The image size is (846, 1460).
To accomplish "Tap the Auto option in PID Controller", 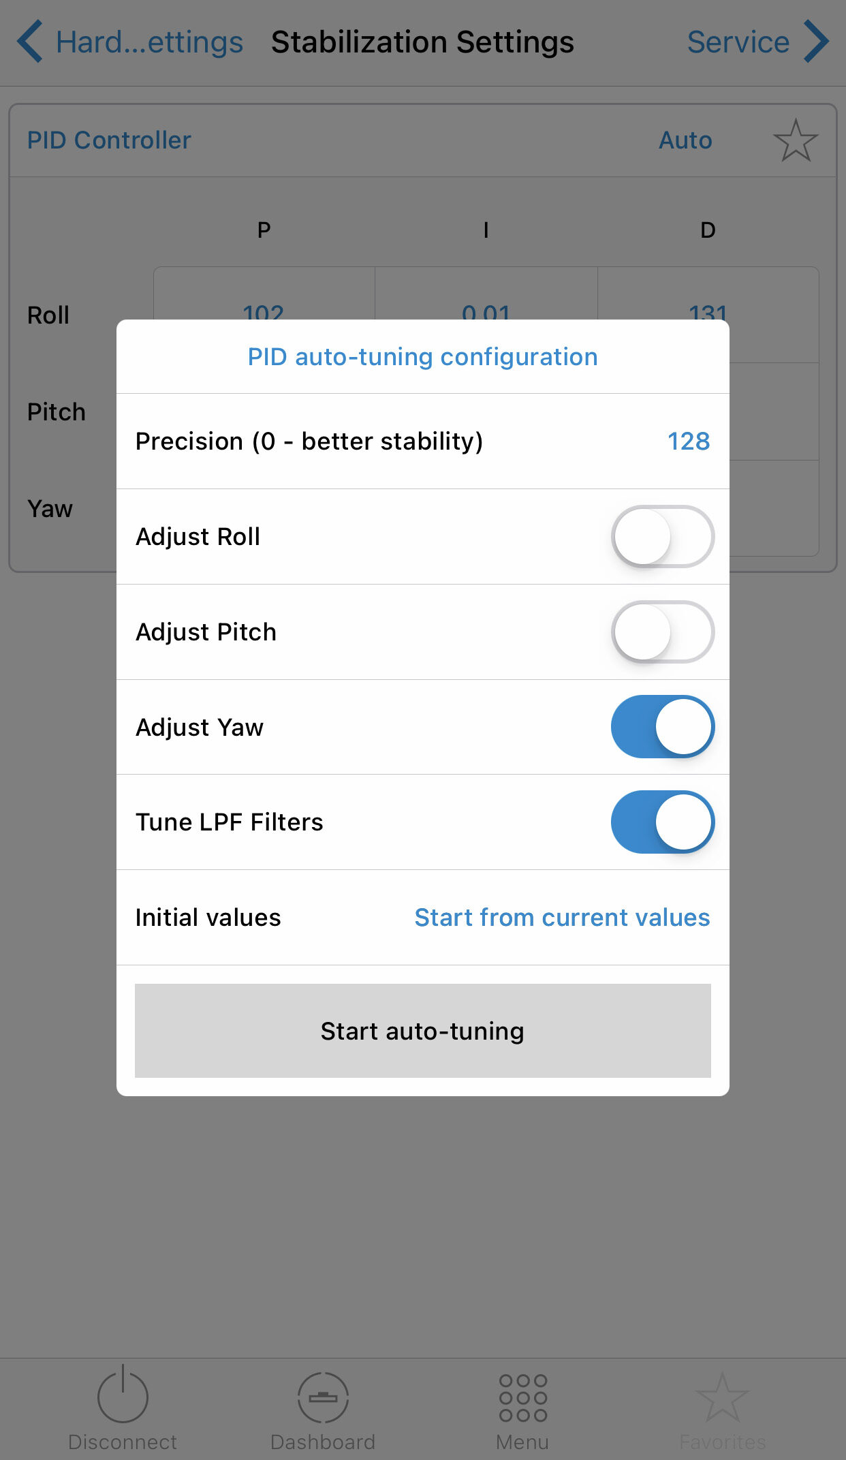I will click(685, 140).
